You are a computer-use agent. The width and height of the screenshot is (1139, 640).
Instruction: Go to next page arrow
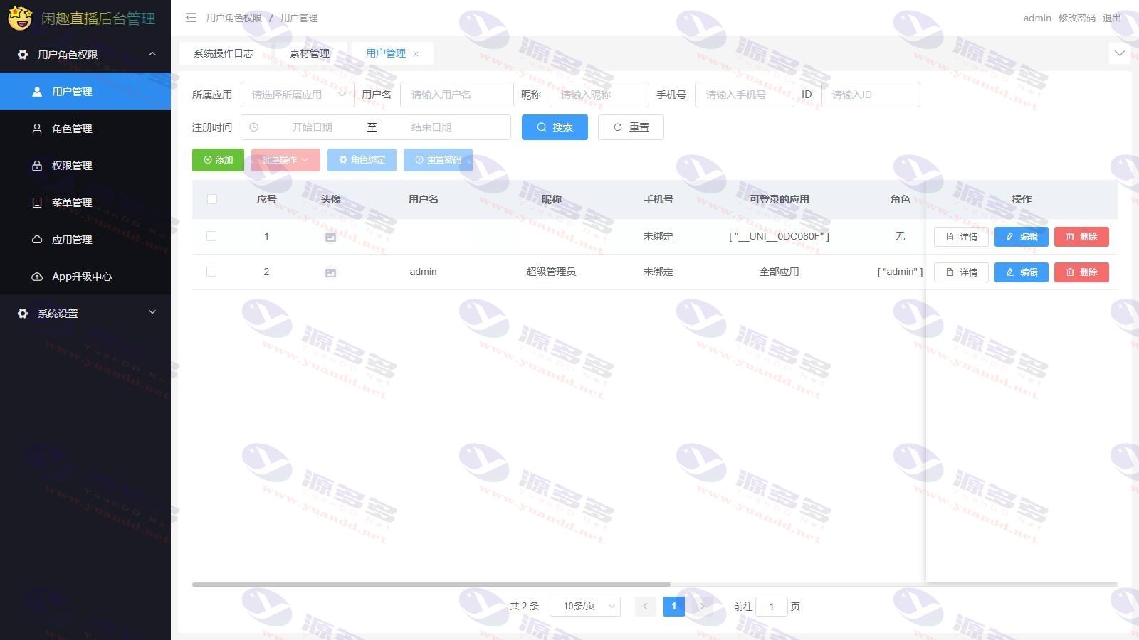point(702,607)
